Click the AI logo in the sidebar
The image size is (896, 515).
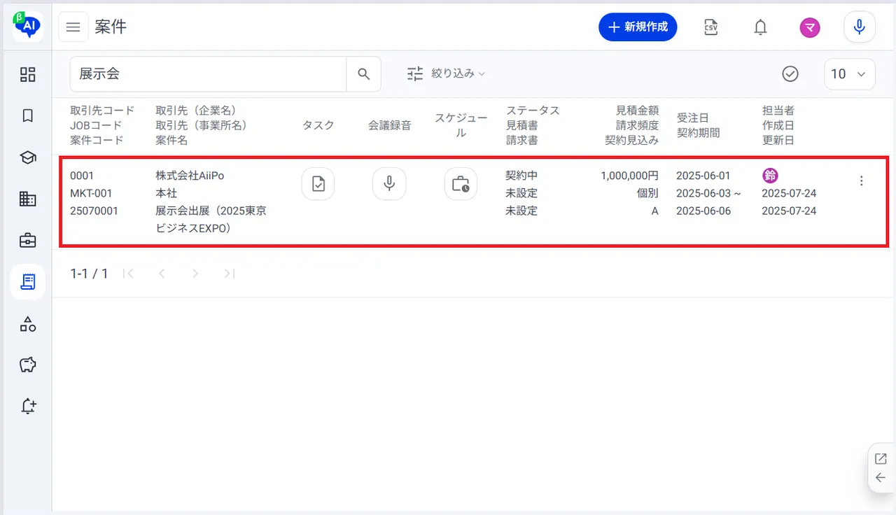click(x=28, y=25)
